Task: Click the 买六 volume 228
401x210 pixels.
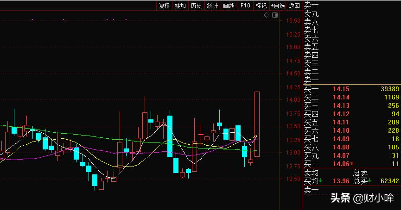Action: 394,130
